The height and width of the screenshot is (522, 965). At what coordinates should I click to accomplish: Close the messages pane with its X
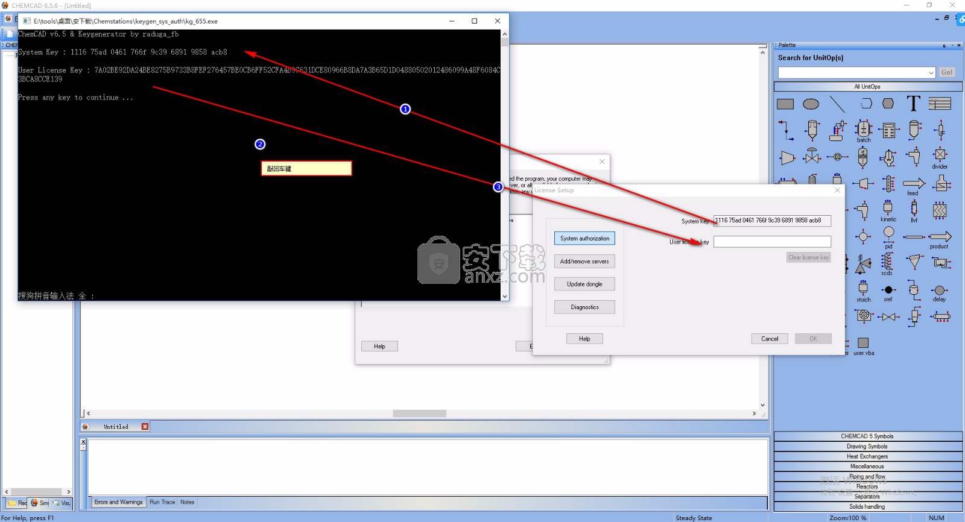pyautogui.click(x=83, y=442)
